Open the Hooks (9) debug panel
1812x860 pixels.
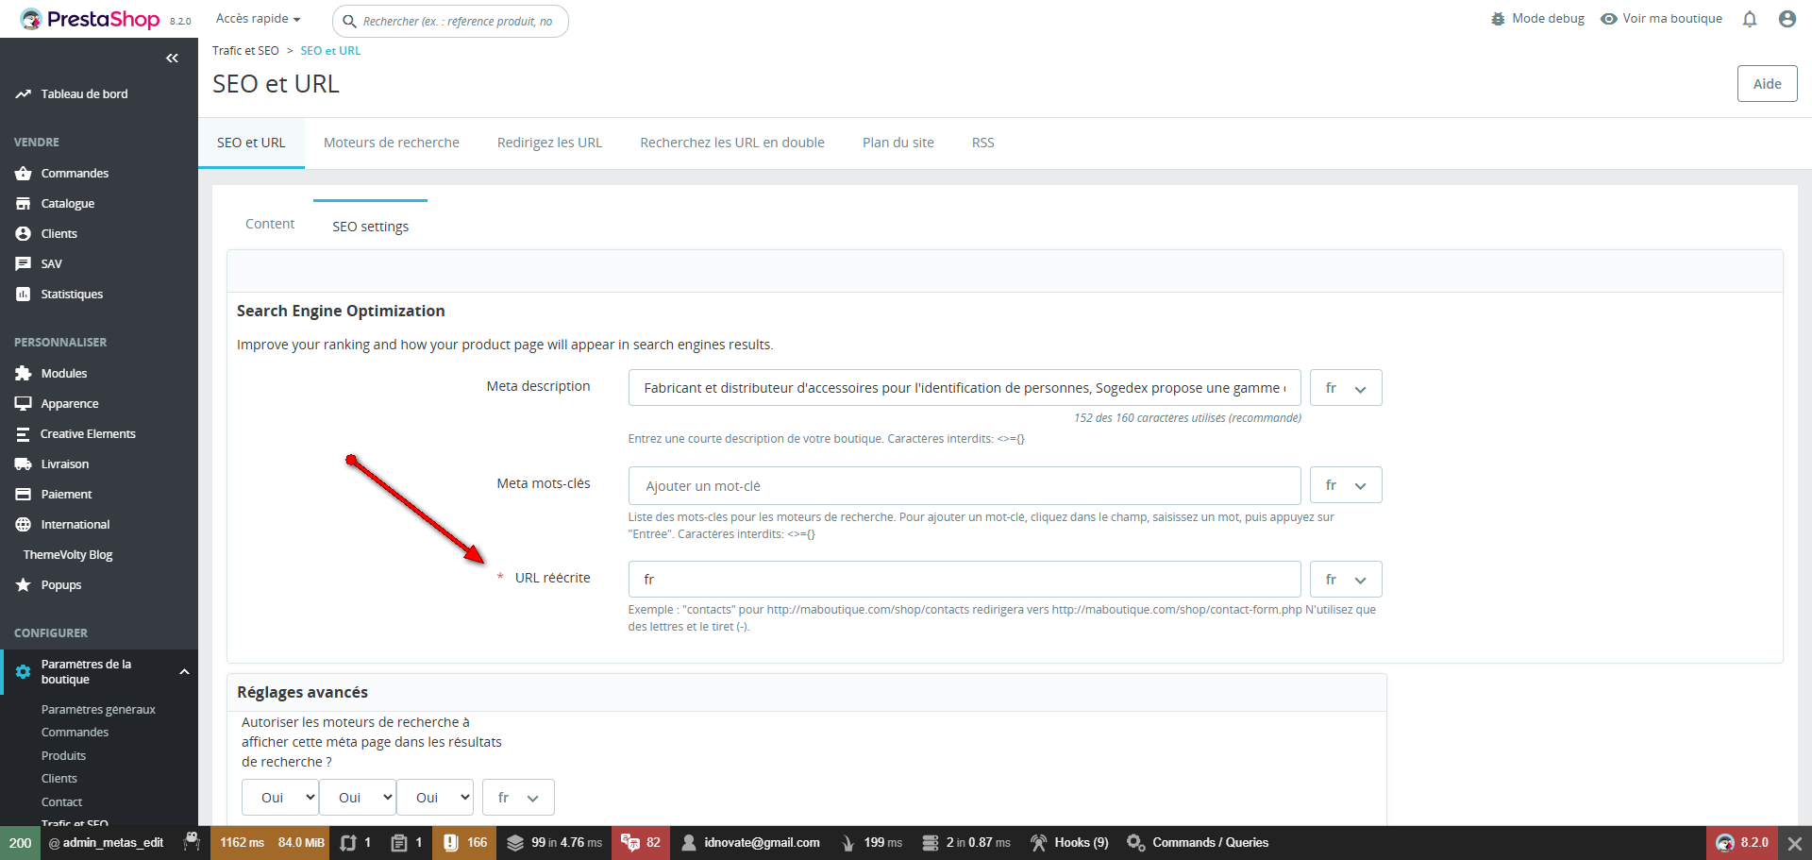(x=1069, y=843)
